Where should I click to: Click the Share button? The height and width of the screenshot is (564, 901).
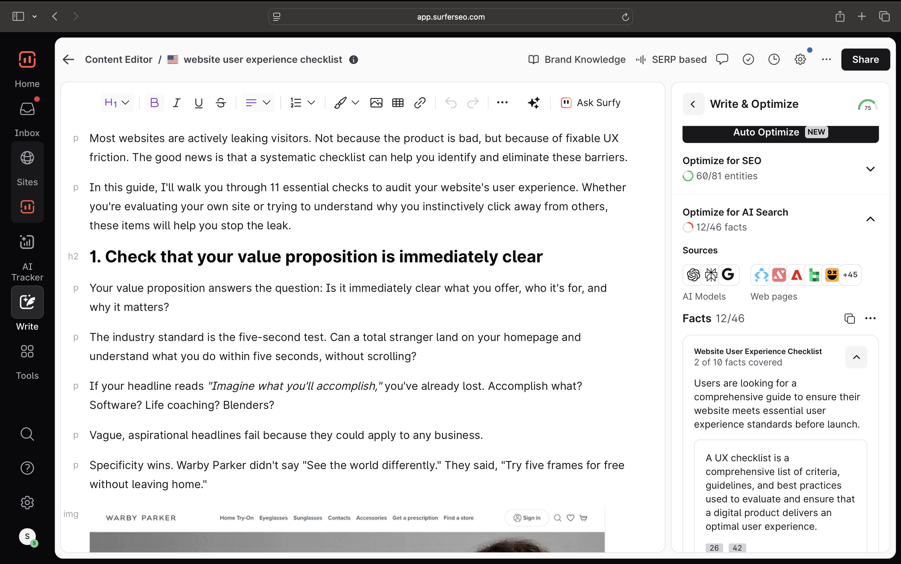tap(865, 59)
